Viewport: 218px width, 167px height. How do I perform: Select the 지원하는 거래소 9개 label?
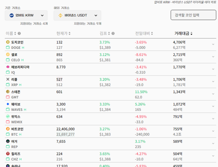[x=87, y=24]
